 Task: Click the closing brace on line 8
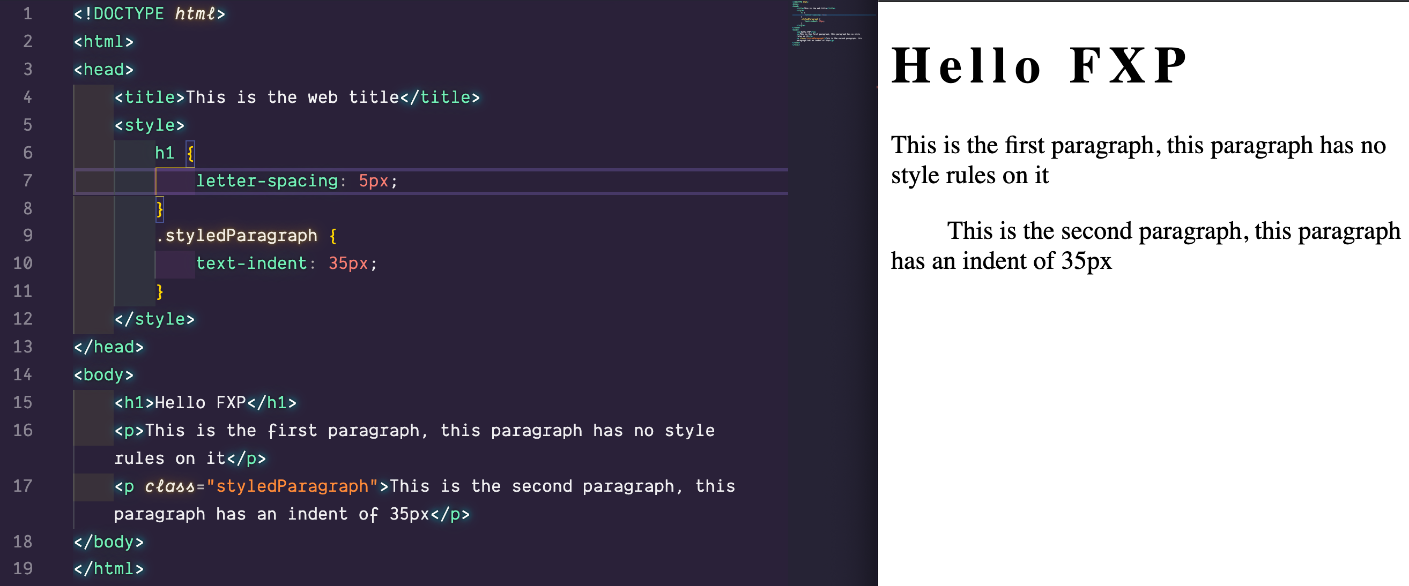click(x=160, y=209)
